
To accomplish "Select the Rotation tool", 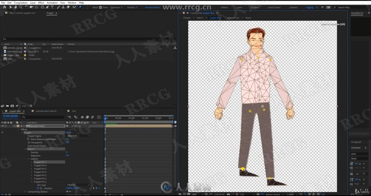I will (26, 7).
